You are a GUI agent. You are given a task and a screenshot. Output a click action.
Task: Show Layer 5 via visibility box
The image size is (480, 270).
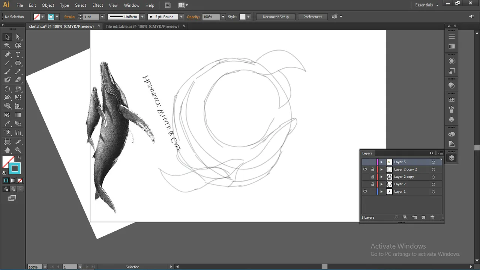(x=365, y=162)
